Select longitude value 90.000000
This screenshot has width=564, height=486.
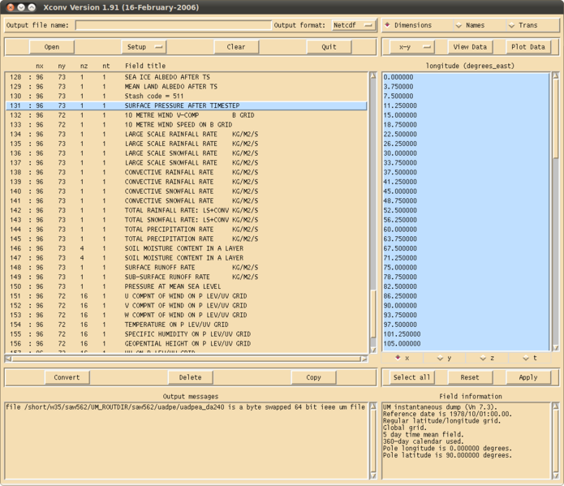tap(466, 306)
